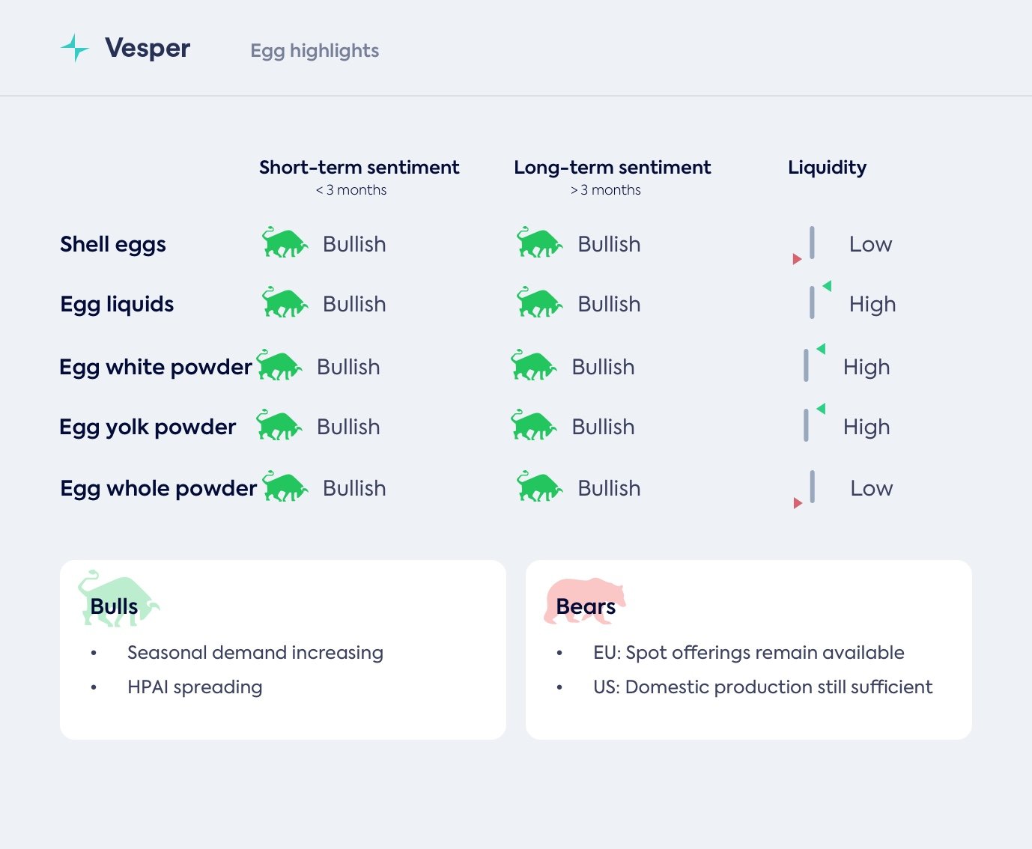Click the HPAI spreading bullet text
The width and height of the screenshot is (1032, 849).
point(195,687)
